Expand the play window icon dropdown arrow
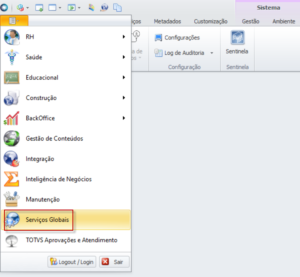The image size is (300, 277). (79, 8)
